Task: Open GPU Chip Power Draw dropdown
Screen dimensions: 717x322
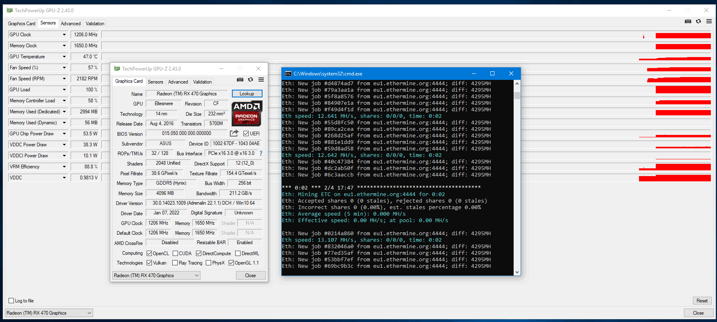Action: click(64, 134)
